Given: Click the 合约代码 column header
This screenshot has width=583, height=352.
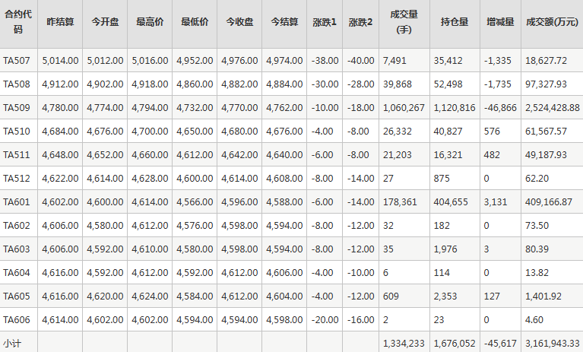Looking at the screenshot, I should point(18,22).
